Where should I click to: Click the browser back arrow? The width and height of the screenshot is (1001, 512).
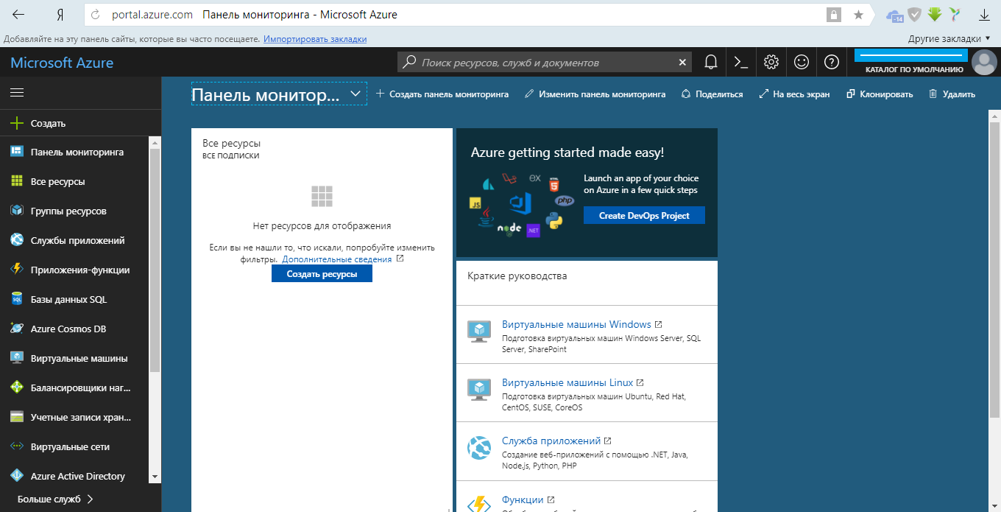pos(18,15)
